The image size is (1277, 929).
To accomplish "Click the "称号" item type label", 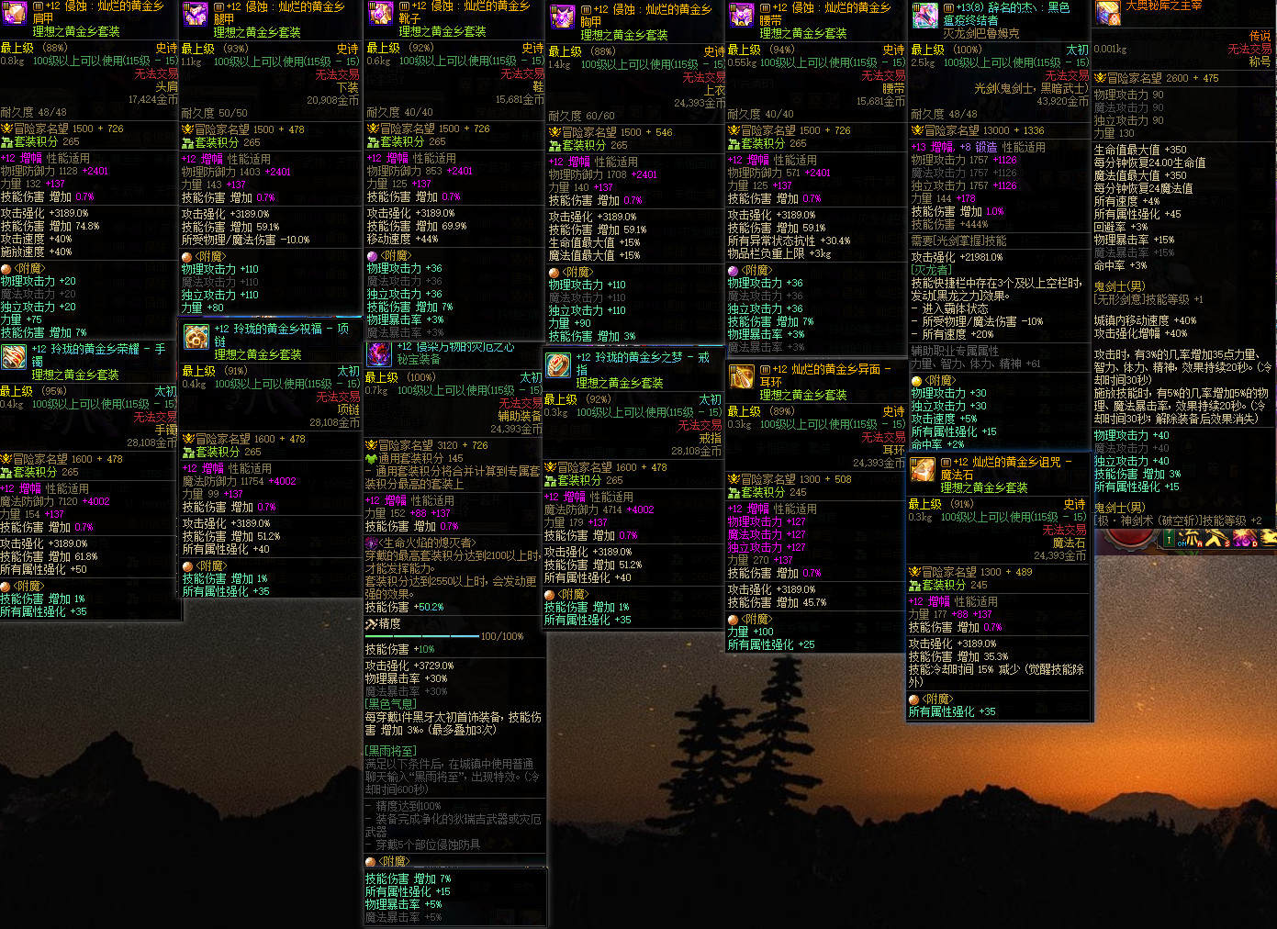I will coord(1260,62).
